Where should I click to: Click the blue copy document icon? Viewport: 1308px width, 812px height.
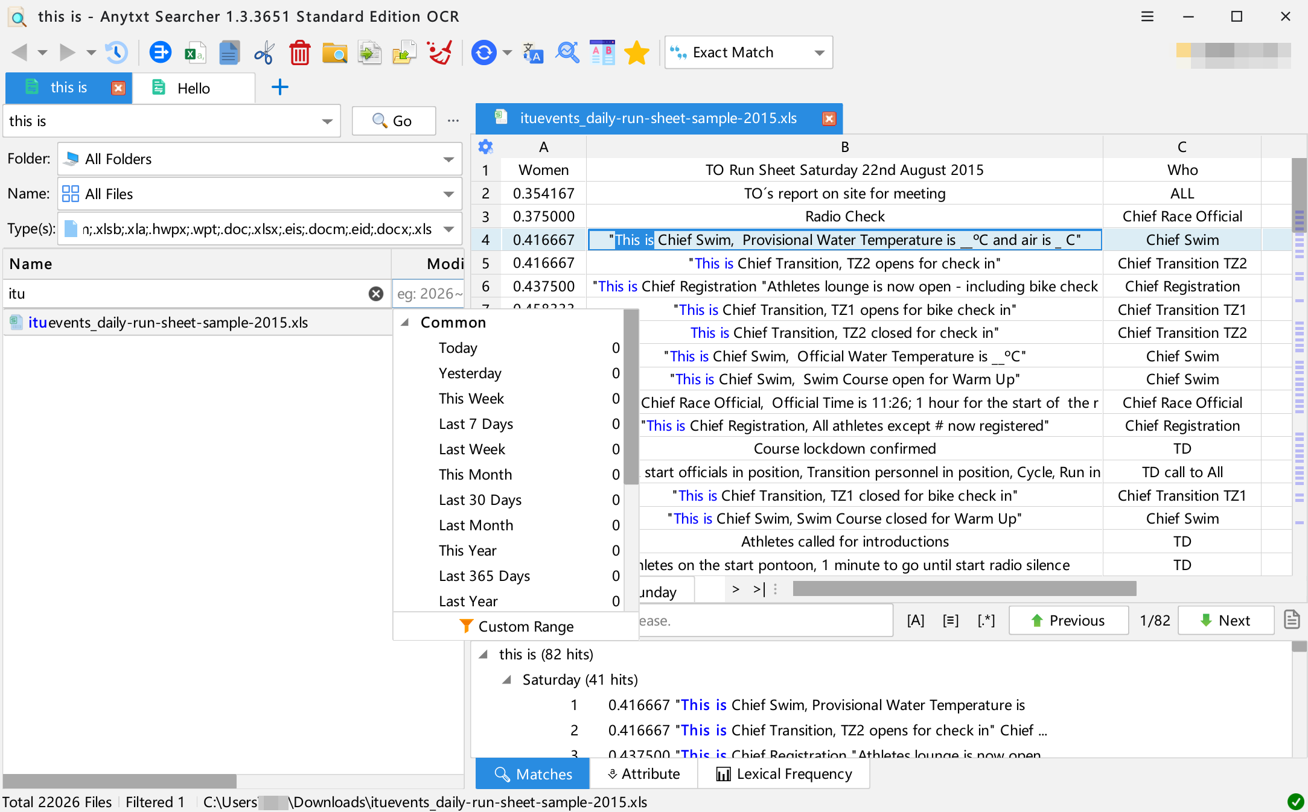point(229,52)
